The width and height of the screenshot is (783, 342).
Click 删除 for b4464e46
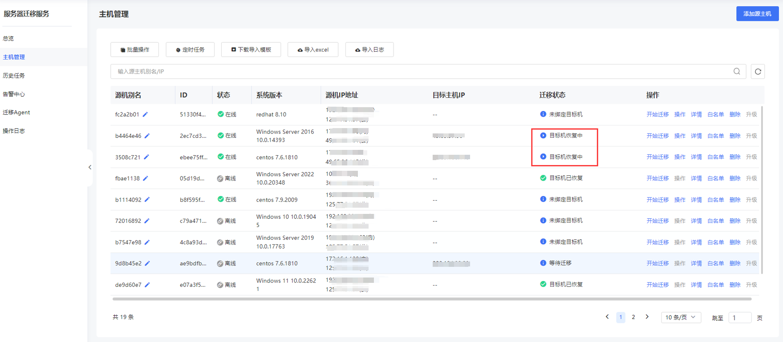click(735, 136)
